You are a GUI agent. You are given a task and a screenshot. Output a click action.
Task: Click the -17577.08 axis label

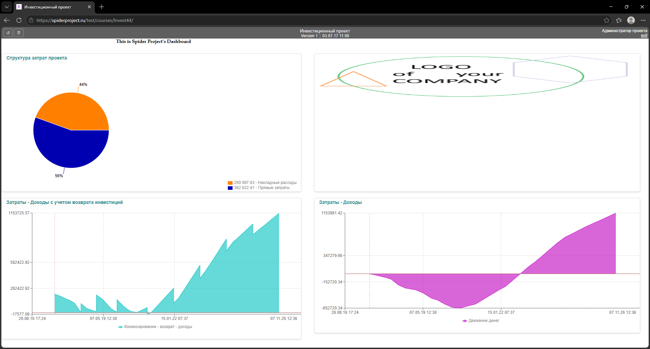tap(20, 314)
